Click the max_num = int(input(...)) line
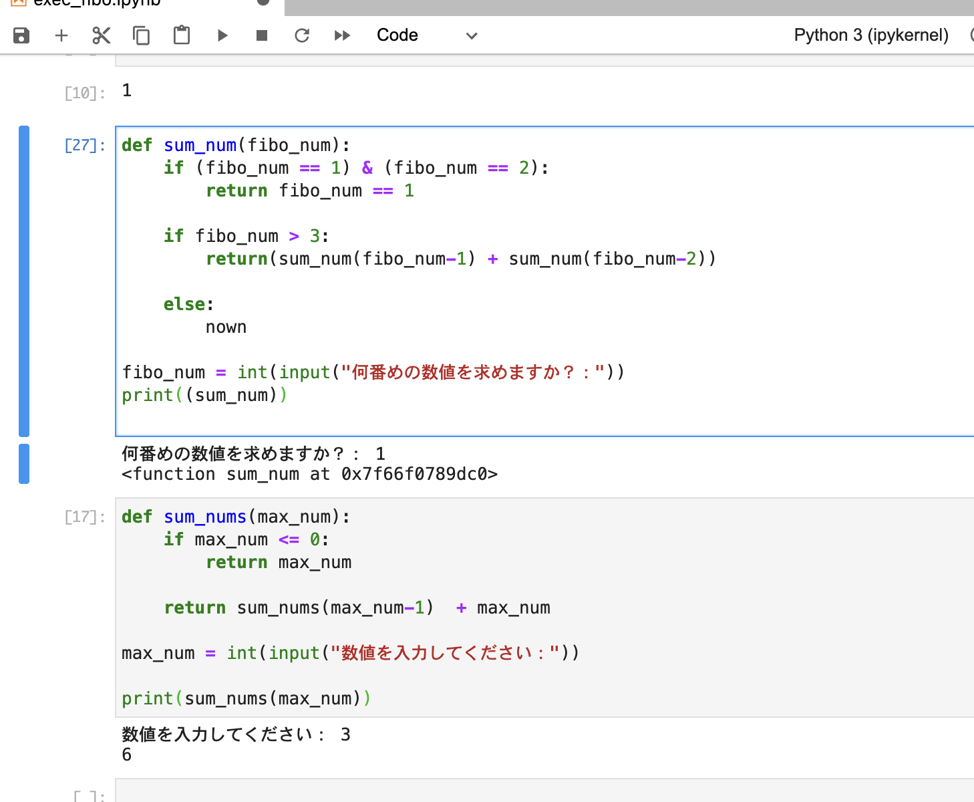974x802 pixels. 351,653
